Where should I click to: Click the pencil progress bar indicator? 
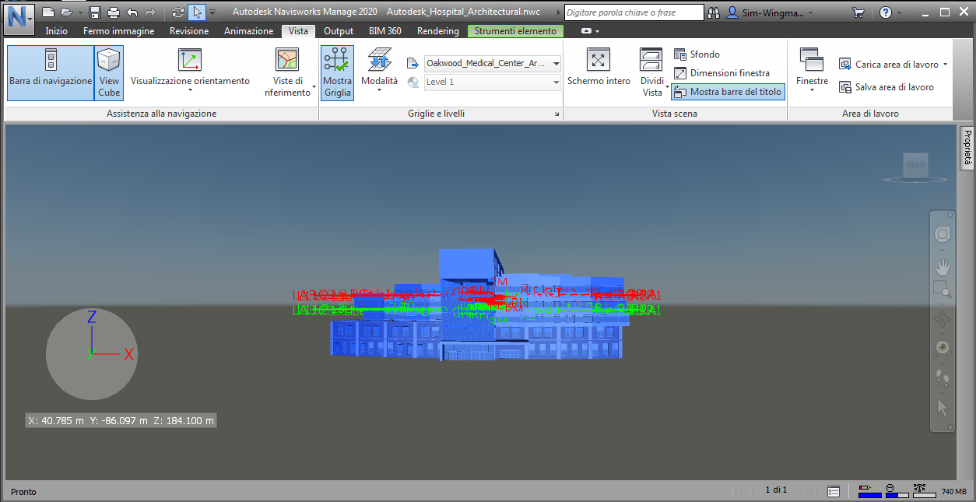(x=869, y=490)
